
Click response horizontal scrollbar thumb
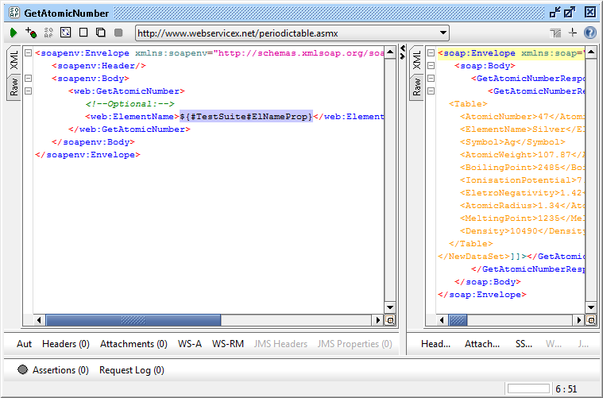(458, 320)
